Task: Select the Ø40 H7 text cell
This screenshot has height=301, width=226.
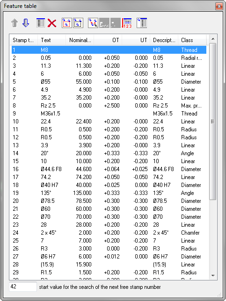Action: [50, 185]
